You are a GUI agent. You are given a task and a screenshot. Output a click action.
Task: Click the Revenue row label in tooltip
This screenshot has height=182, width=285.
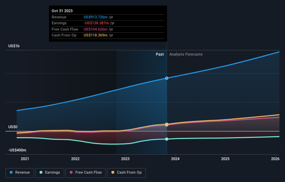click(59, 17)
